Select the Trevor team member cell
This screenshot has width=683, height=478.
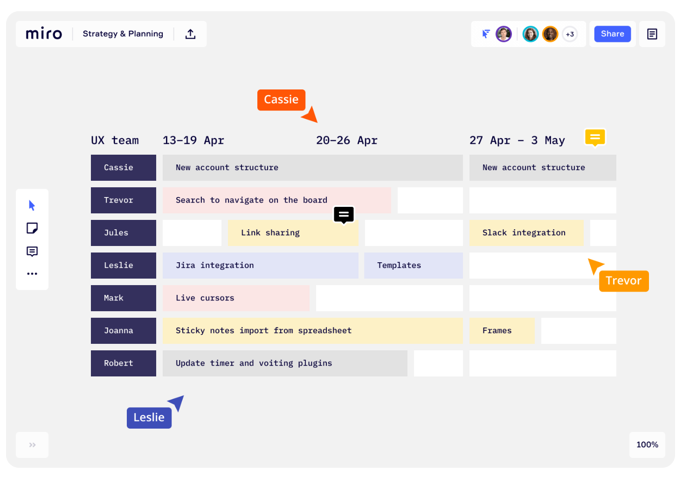[x=124, y=200]
